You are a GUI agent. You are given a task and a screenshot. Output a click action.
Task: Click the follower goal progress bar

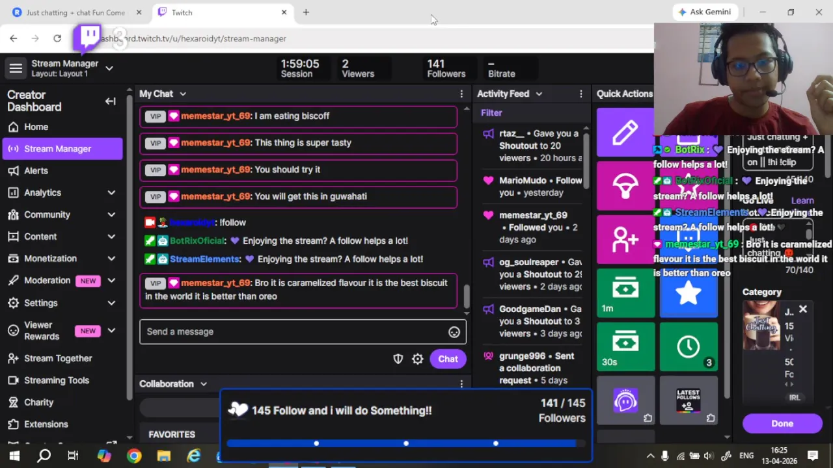(406, 443)
